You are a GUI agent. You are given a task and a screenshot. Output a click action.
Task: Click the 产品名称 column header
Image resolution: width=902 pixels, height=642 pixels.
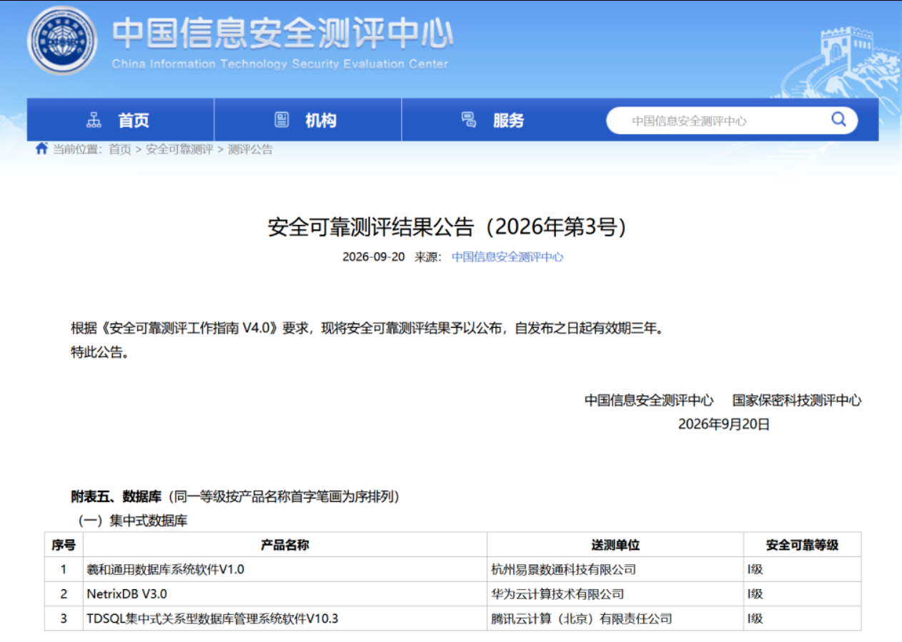(x=285, y=545)
